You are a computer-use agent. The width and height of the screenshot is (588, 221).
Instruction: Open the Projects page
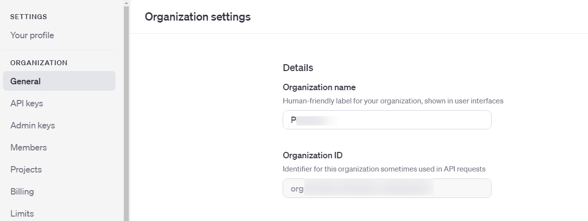pos(26,170)
